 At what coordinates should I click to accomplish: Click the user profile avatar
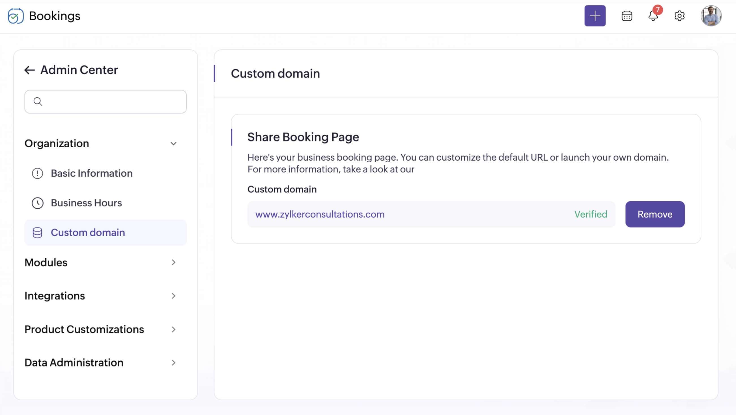tap(711, 16)
